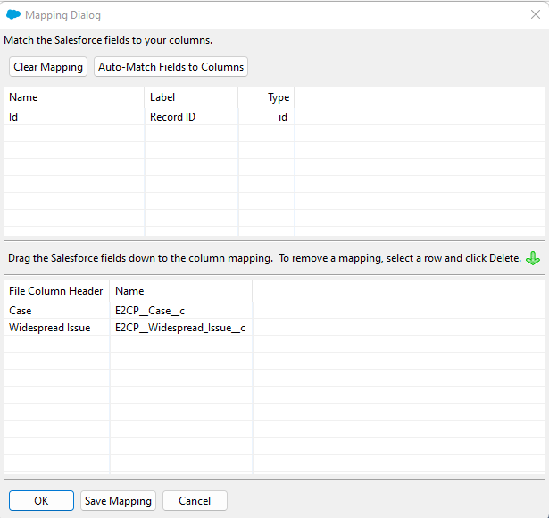The image size is (549, 518).
Task: Click Save Mapping button
Action: coord(118,500)
